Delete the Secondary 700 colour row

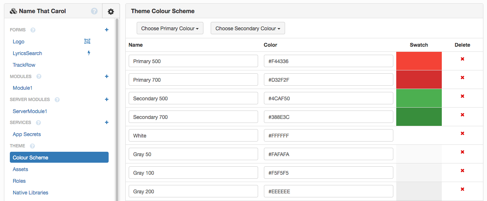(462, 115)
